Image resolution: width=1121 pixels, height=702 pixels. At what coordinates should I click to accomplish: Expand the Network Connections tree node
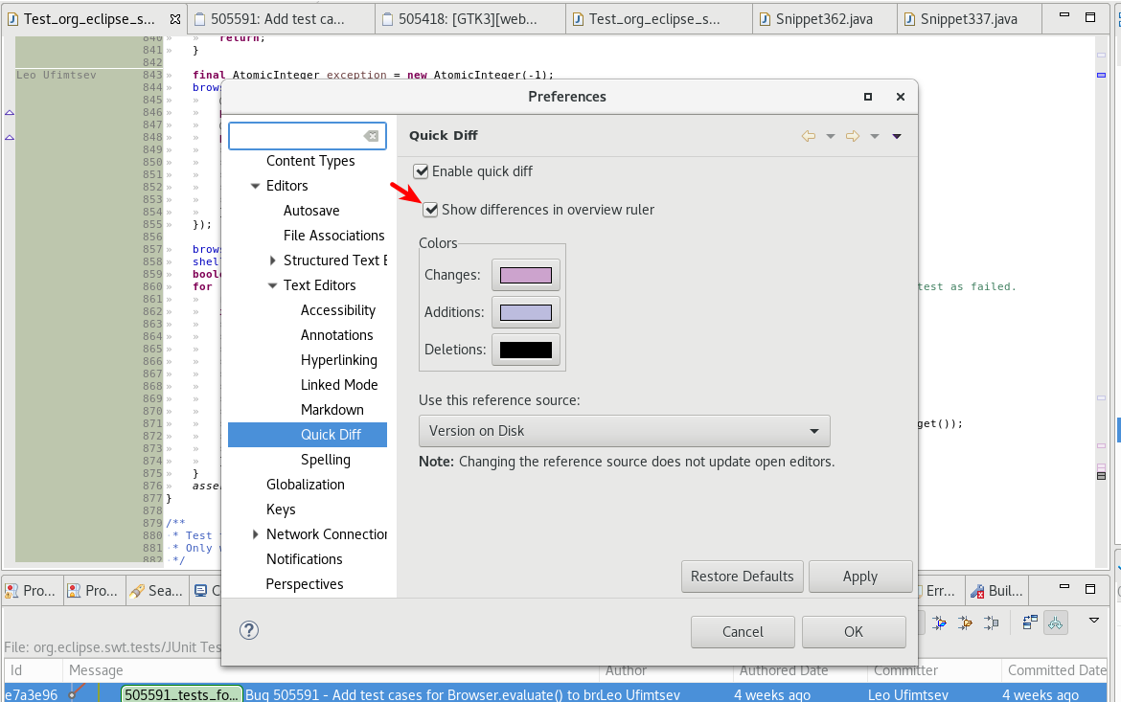pyautogui.click(x=255, y=534)
